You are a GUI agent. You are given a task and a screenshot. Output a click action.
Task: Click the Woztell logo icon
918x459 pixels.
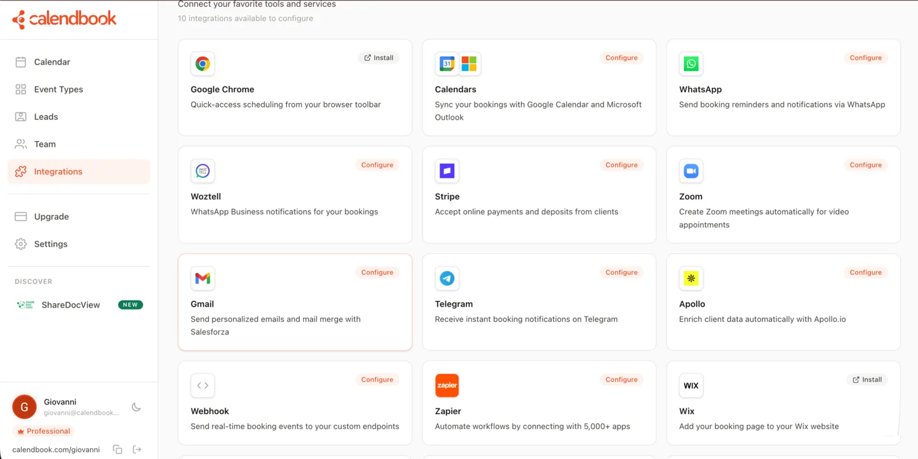pos(203,171)
